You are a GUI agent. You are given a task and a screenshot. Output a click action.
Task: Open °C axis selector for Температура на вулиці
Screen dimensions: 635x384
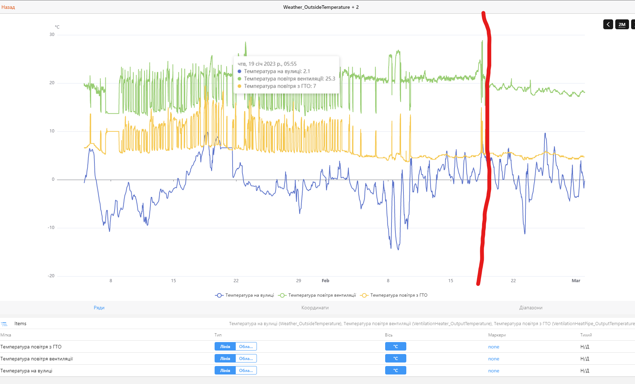click(395, 371)
